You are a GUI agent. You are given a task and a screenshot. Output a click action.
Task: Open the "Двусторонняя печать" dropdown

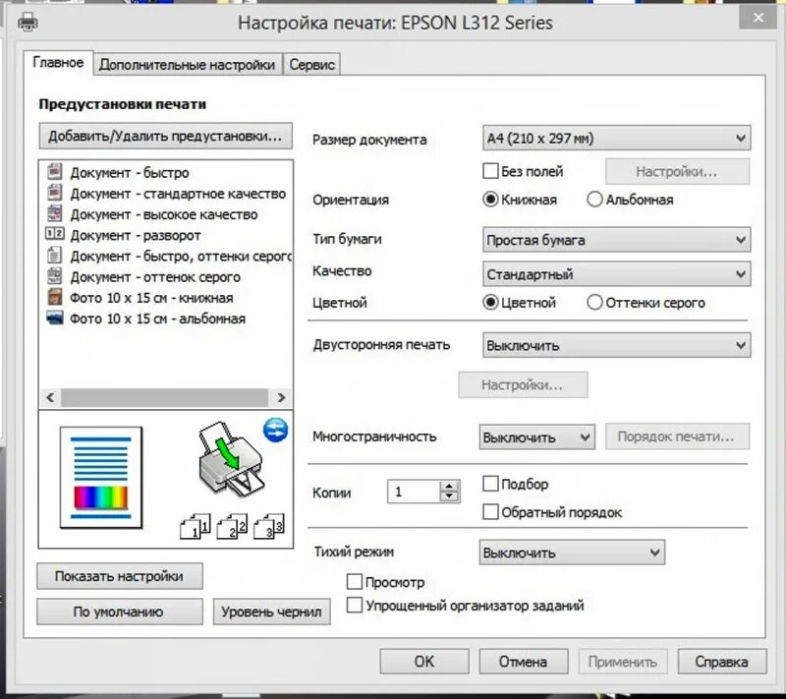click(617, 345)
